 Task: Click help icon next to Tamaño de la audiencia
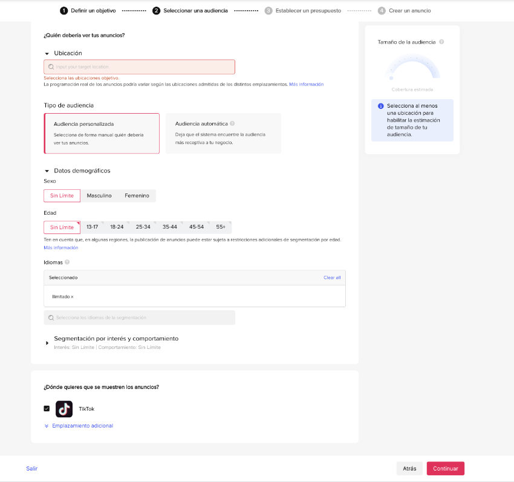click(441, 42)
